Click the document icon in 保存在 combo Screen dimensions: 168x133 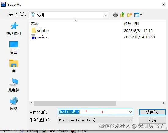[33, 15]
